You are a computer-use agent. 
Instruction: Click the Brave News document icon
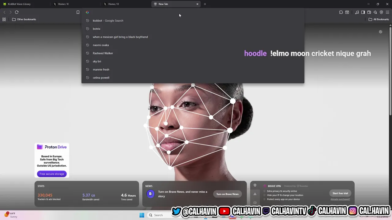(150, 194)
